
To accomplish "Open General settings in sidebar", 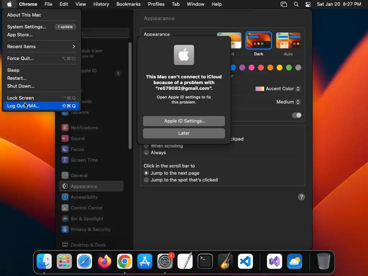I will click(91, 175).
